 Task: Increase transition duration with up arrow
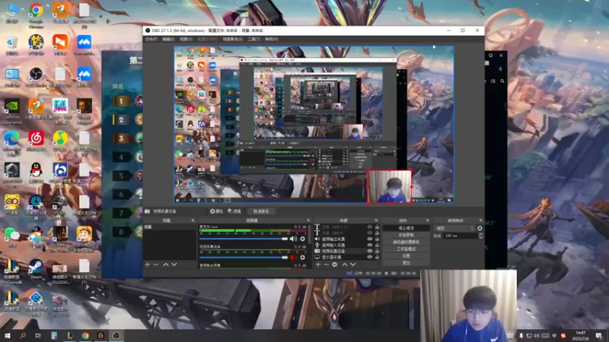point(480,234)
